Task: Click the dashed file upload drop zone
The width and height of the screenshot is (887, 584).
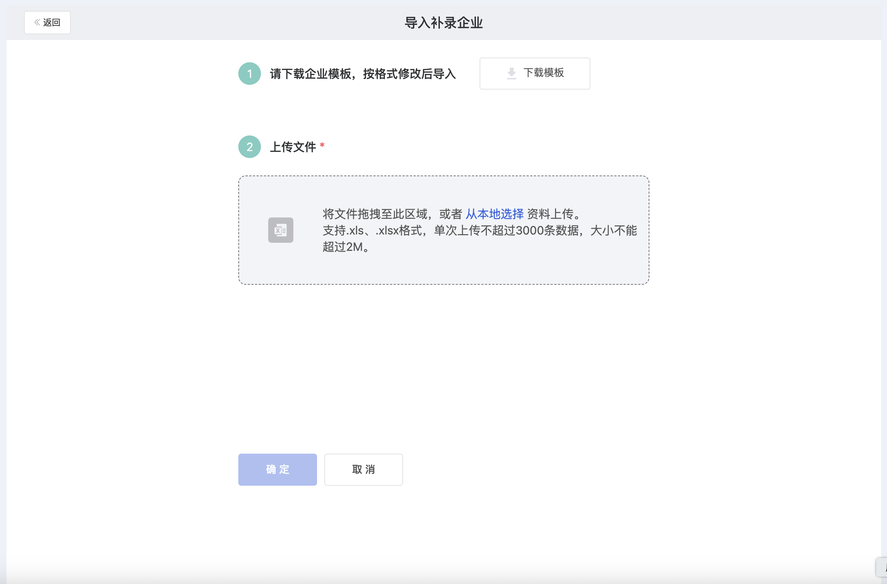Action: [443, 230]
